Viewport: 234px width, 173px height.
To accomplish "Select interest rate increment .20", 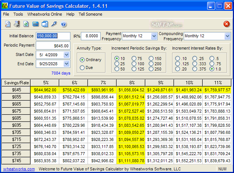I will (181, 69).
